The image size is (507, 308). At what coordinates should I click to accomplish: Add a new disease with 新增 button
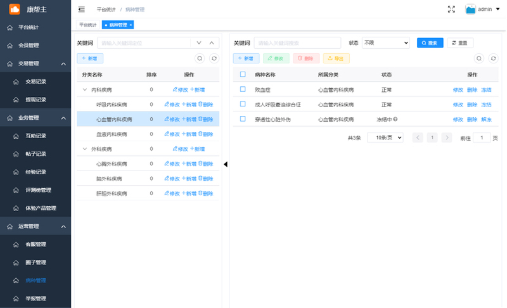click(x=246, y=58)
